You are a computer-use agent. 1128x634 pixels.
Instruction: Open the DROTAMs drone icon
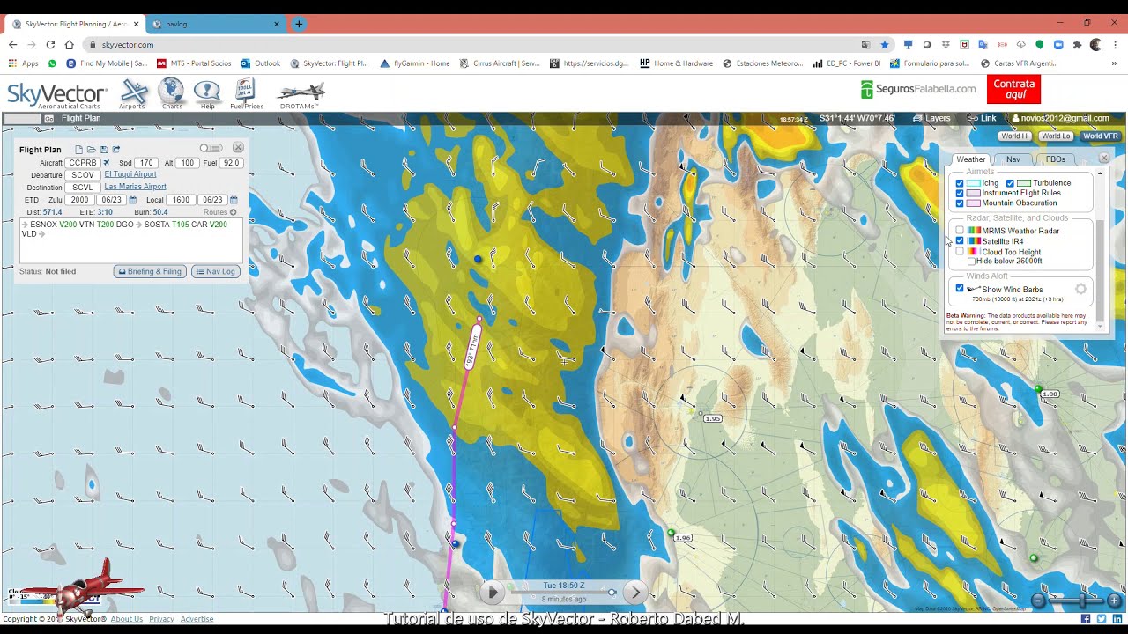point(300,95)
